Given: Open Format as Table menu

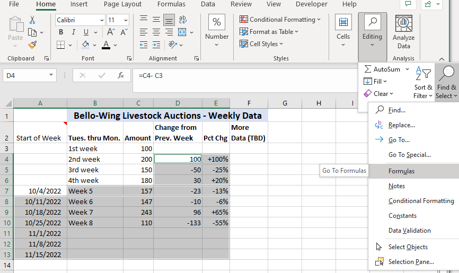Looking at the screenshot, I should (x=269, y=32).
